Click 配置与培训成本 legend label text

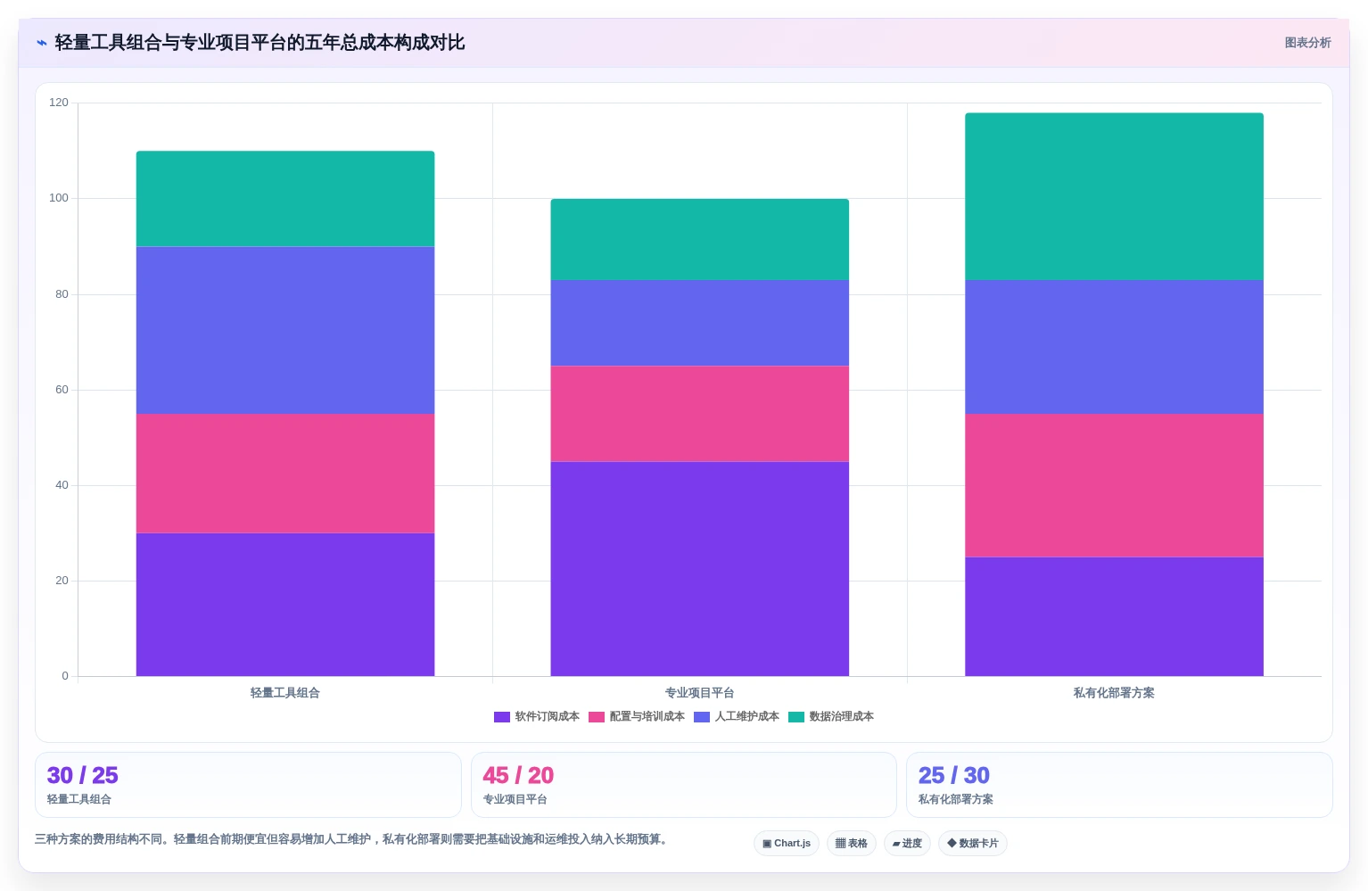(647, 717)
